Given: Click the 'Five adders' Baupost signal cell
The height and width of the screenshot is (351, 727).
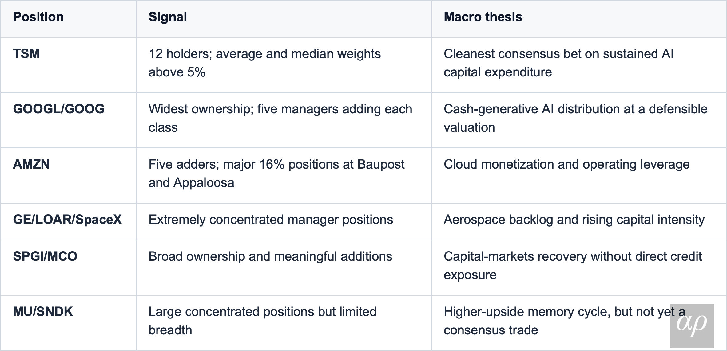Looking at the screenshot, I should pyautogui.click(x=284, y=175).
